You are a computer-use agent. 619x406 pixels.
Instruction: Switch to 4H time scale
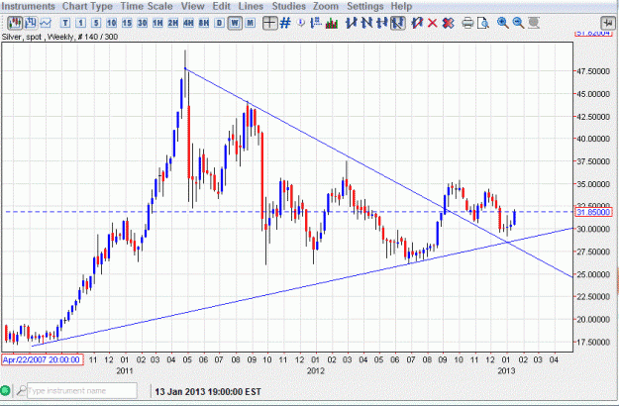point(188,23)
